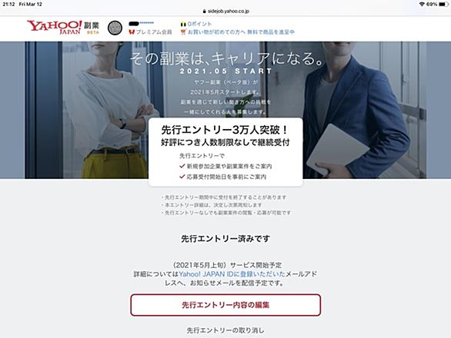
Task: Click the masked username link
Action: [x=141, y=23]
